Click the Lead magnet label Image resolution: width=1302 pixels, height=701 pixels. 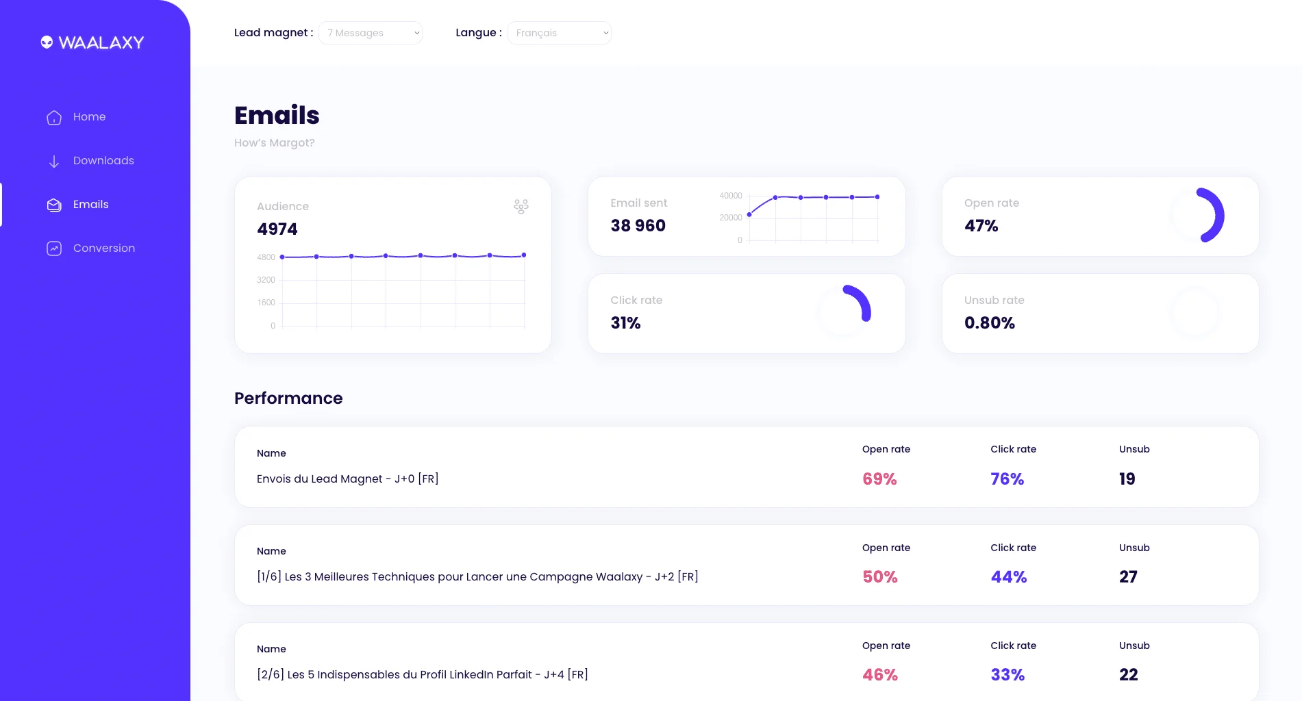pos(274,33)
